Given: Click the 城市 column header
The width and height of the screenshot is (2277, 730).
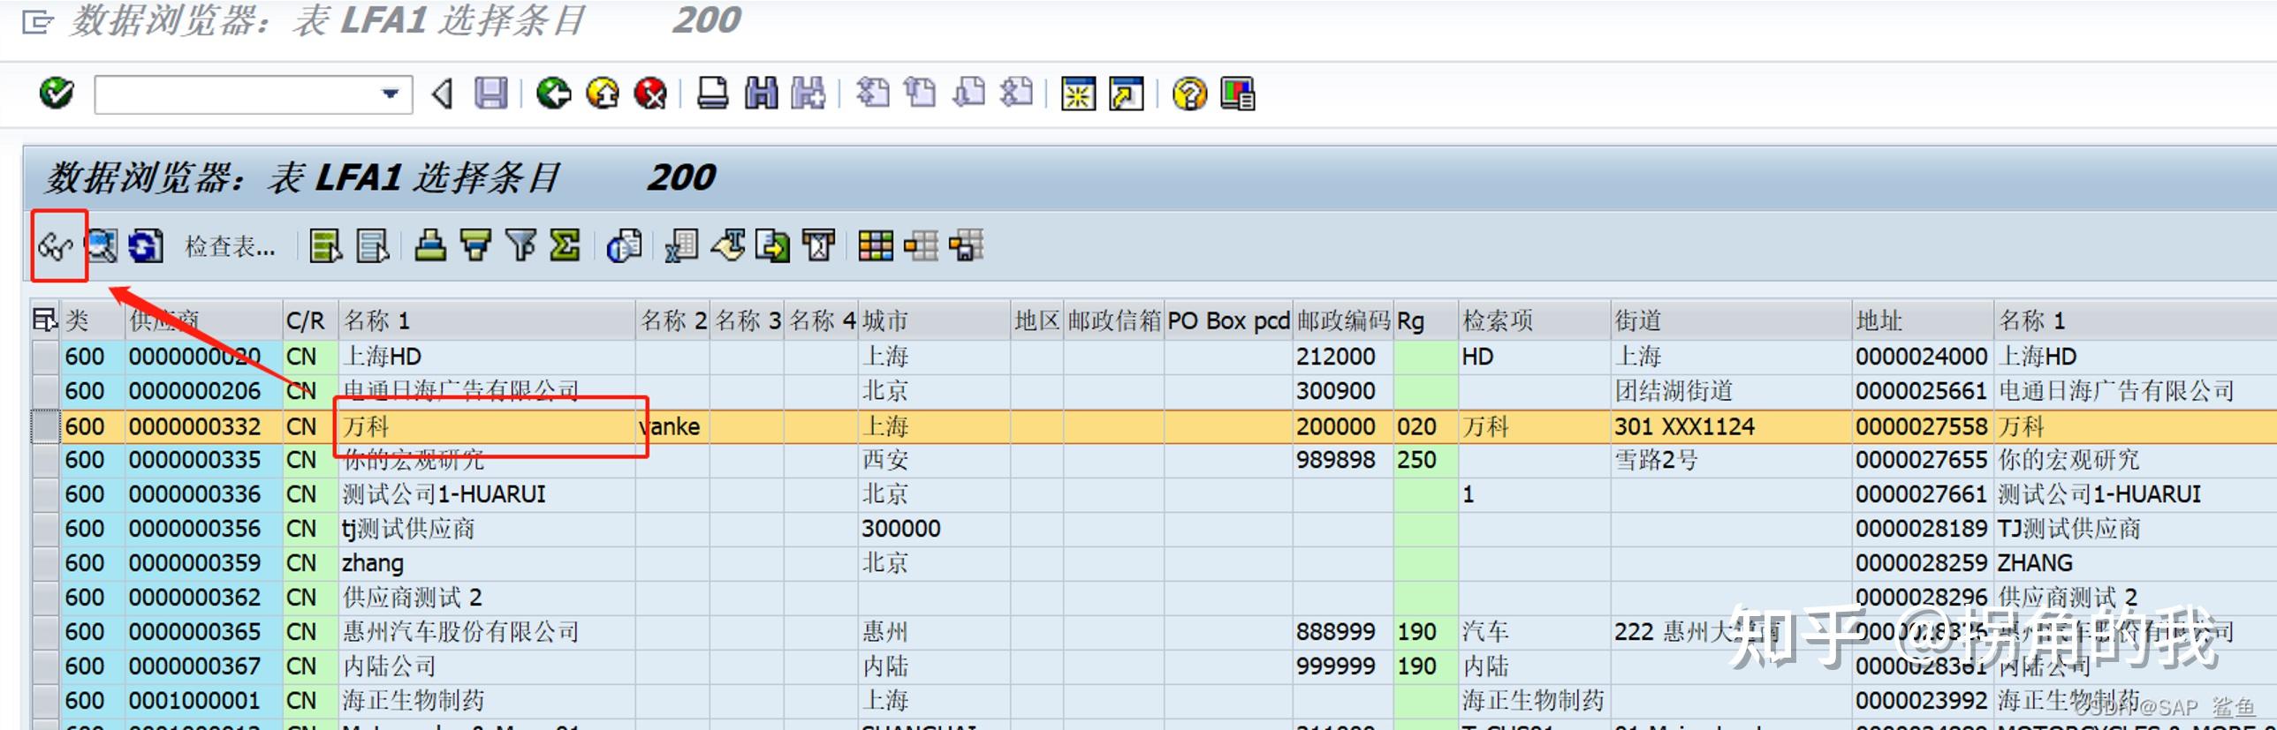Looking at the screenshot, I should point(935,320).
